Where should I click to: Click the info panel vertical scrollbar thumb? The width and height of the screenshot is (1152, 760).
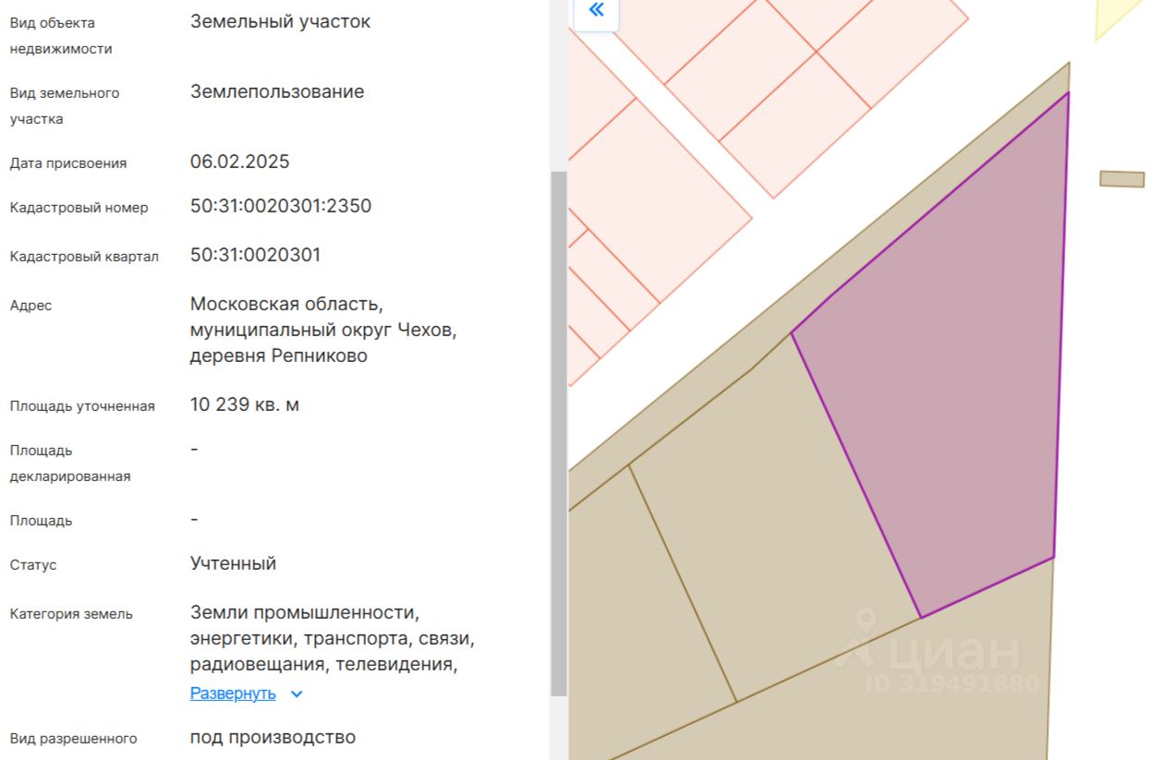[558, 433]
